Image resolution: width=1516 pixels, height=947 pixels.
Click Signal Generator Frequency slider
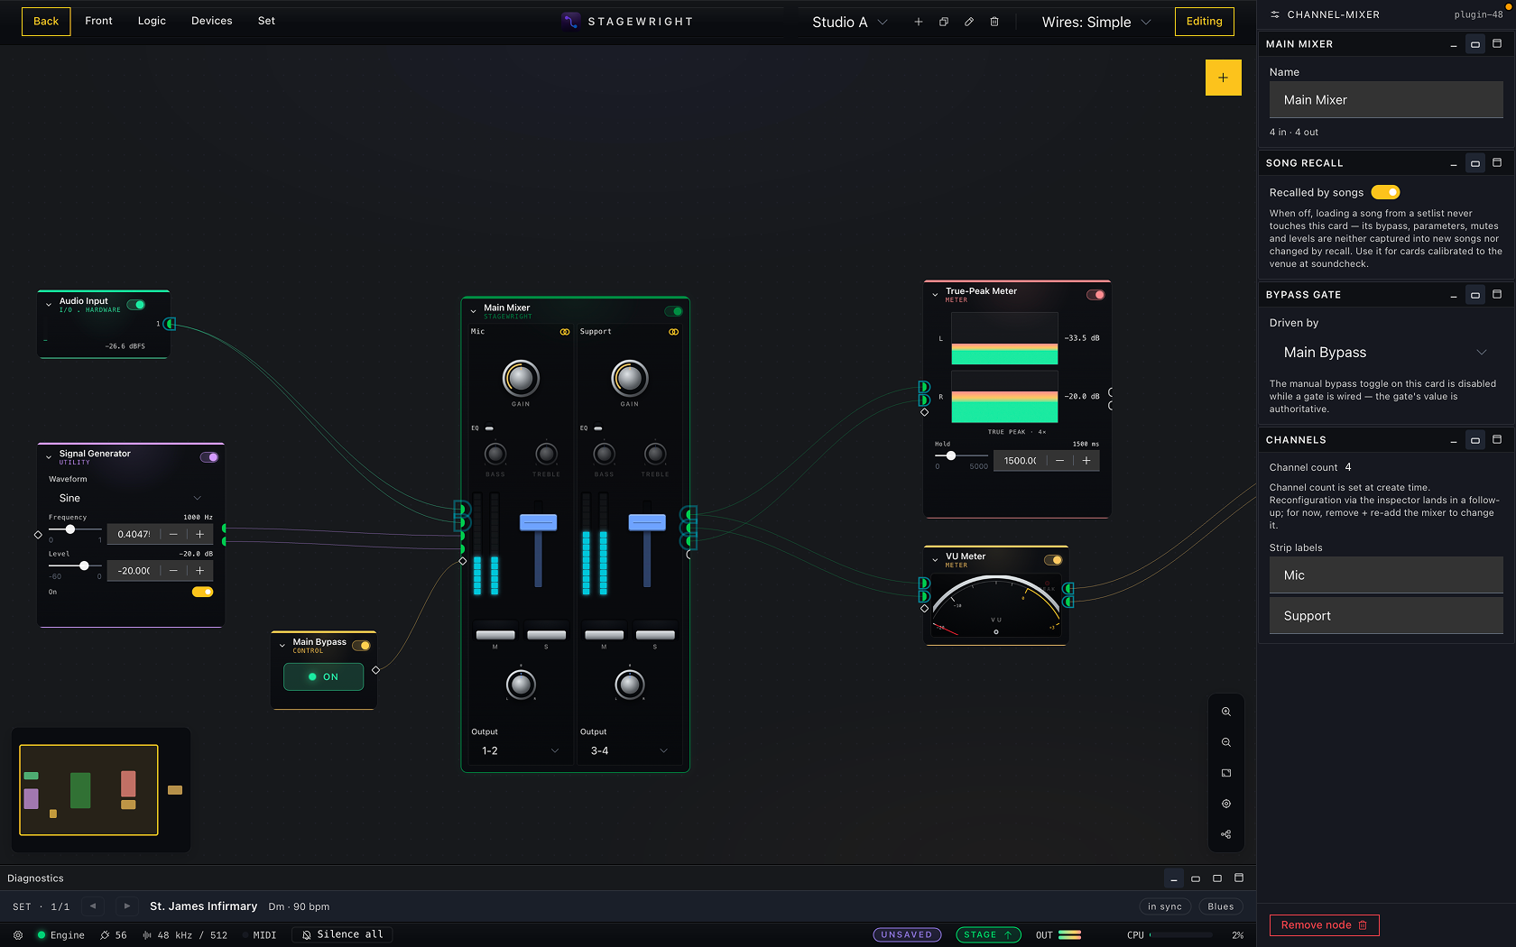click(74, 529)
